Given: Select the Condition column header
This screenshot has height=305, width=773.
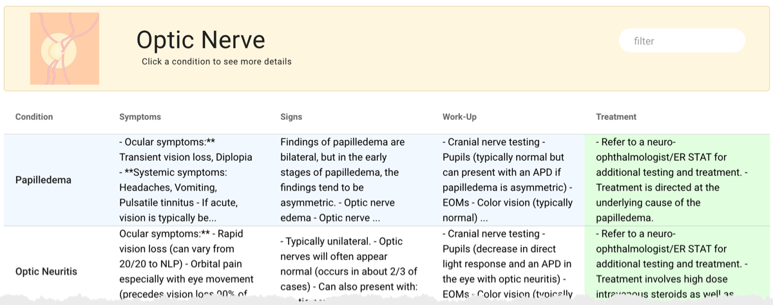Looking at the screenshot, I should [x=34, y=117].
